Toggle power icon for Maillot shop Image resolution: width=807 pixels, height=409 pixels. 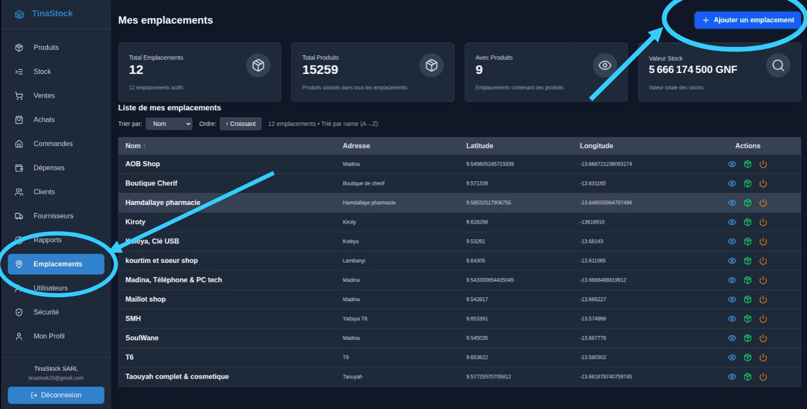tap(763, 300)
